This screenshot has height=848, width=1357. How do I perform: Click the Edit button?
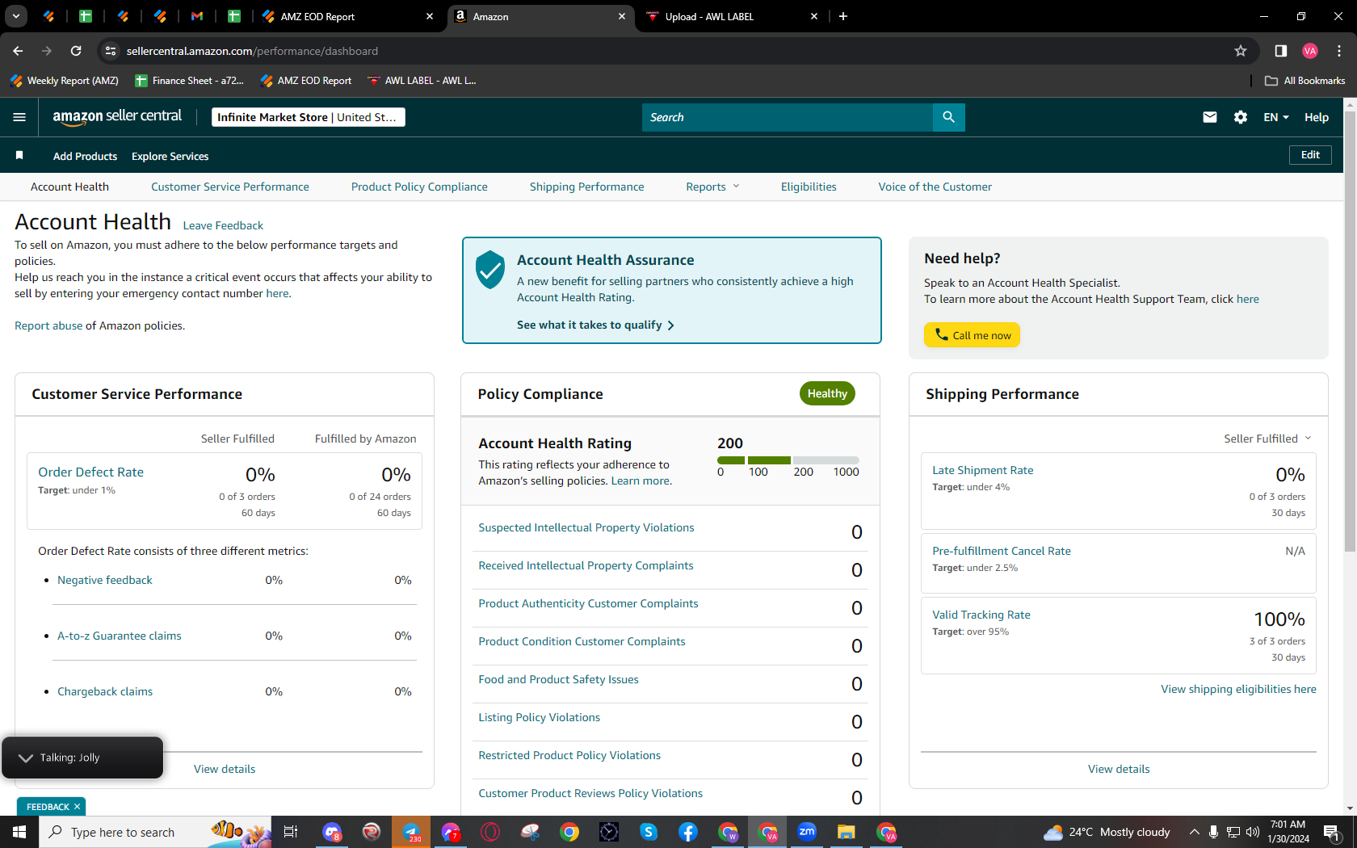point(1310,155)
